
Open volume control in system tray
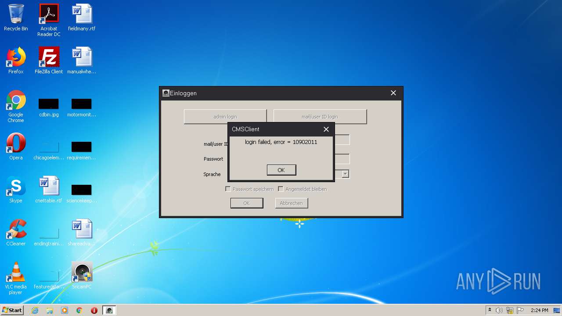pyautogui.click(x=499, y=310)
